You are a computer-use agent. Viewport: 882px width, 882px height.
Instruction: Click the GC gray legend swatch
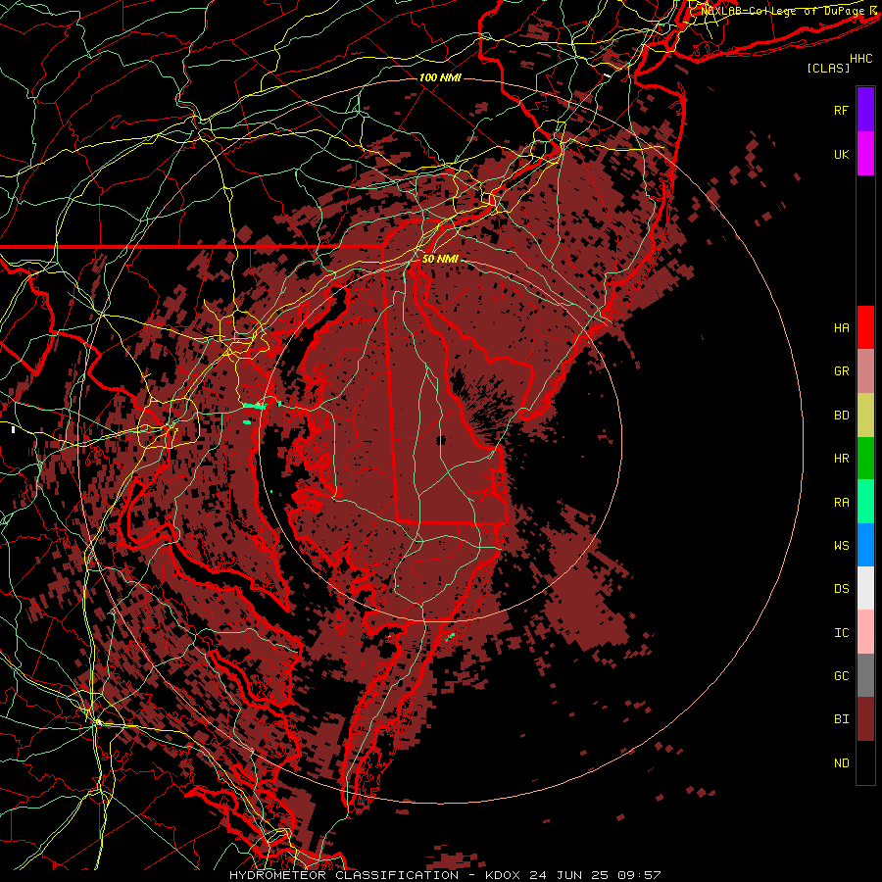865,675
